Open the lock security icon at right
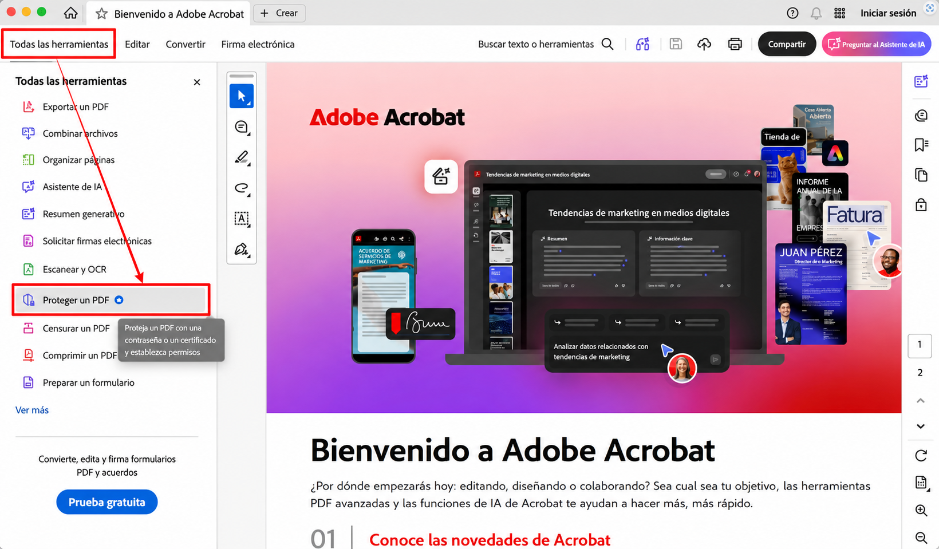 coord(921,204)
